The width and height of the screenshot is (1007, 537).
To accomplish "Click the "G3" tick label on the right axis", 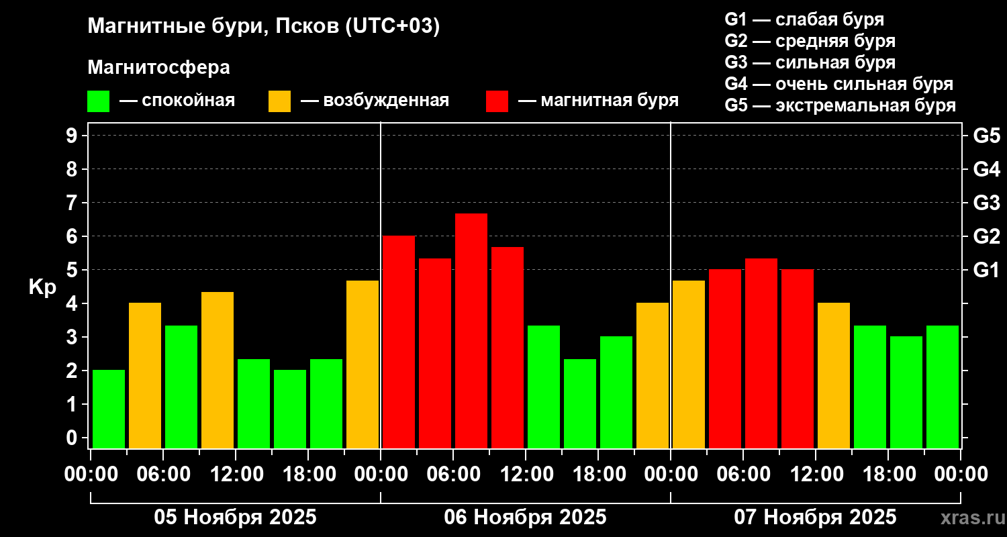I will click(x=987, y=203).
